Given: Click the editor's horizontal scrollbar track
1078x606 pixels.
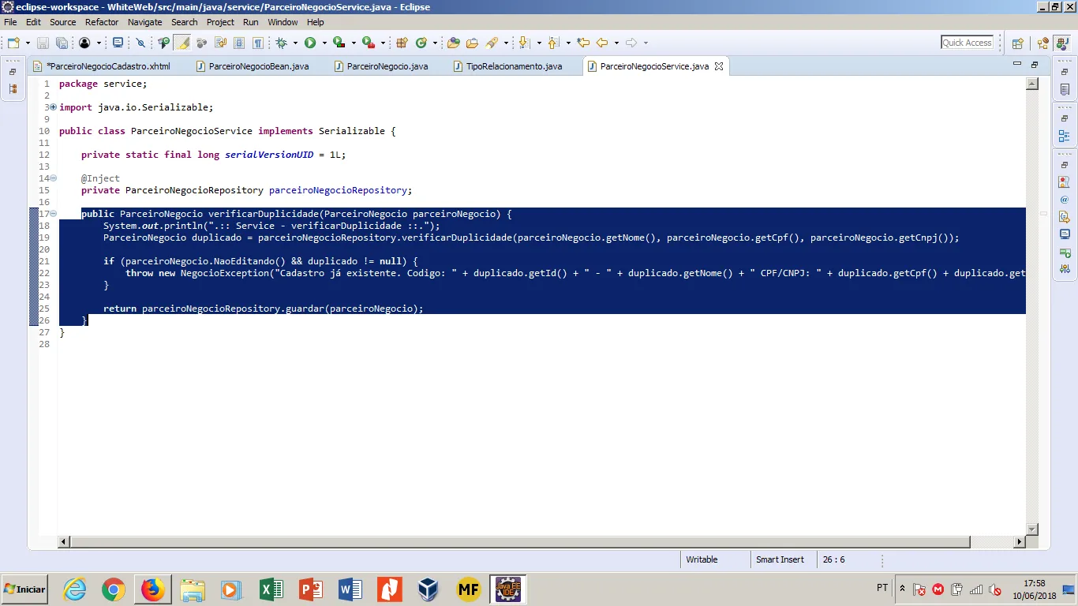Looking at the screenshot, I should pyautogui.click(x=991, y=542).
